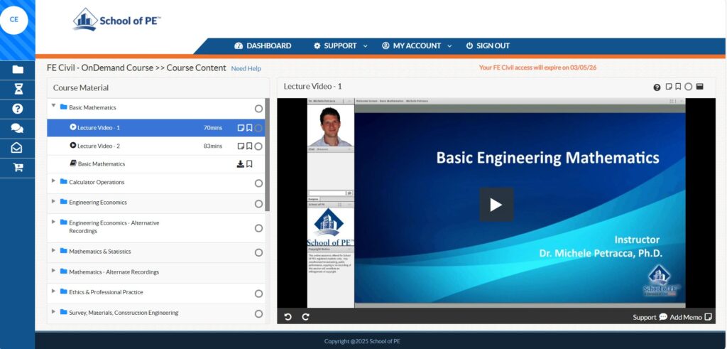Screen dimensions: 727x349
Task: Click the help icon above the video
Action: [x=657, y=87]
